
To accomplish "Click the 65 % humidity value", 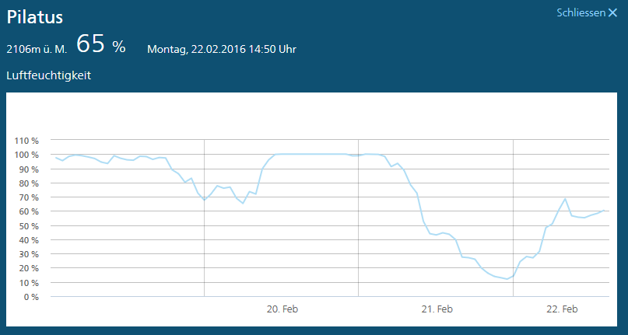I will pyautogui.click(x=100, y=46).
